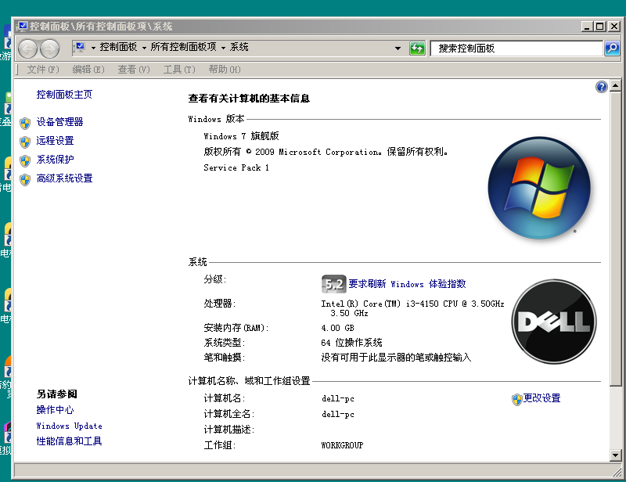Click the Service Pack 1 text
This screenshot has height=482, width=626.
(236, 167)
